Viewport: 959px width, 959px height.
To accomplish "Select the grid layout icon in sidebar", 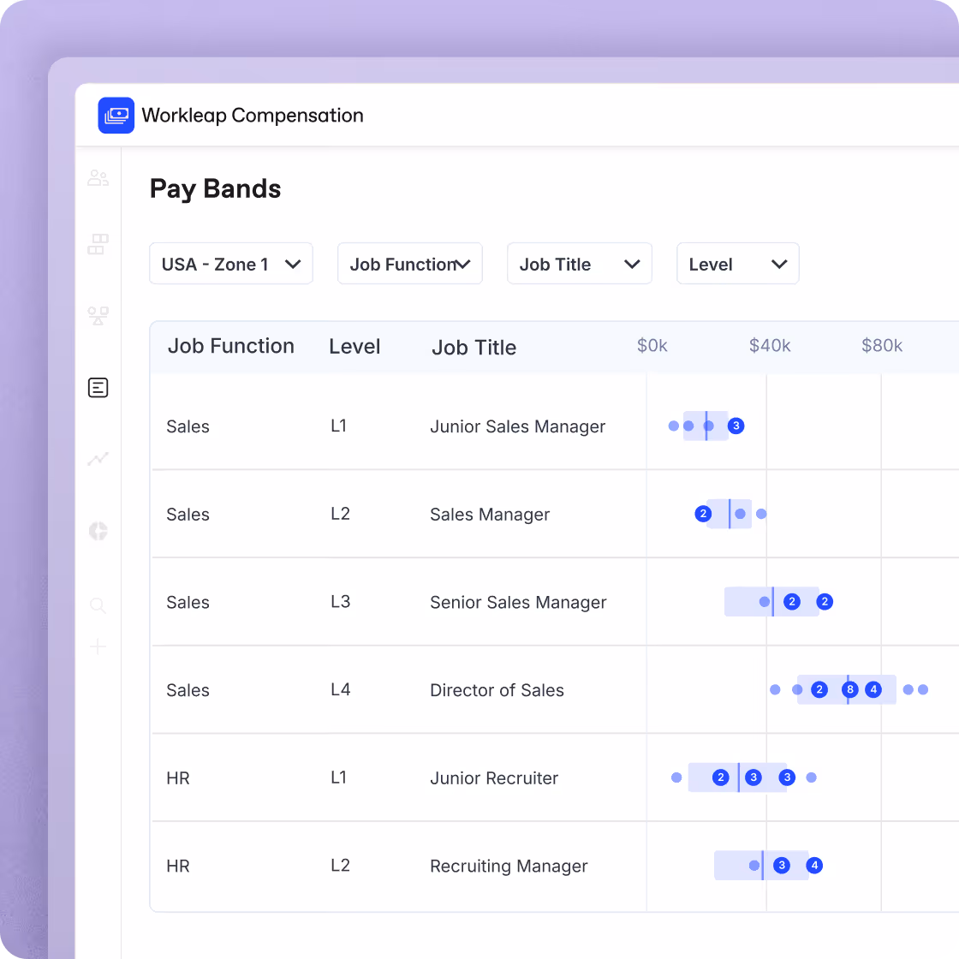I will pyautogui.click(x=98, y=244).
